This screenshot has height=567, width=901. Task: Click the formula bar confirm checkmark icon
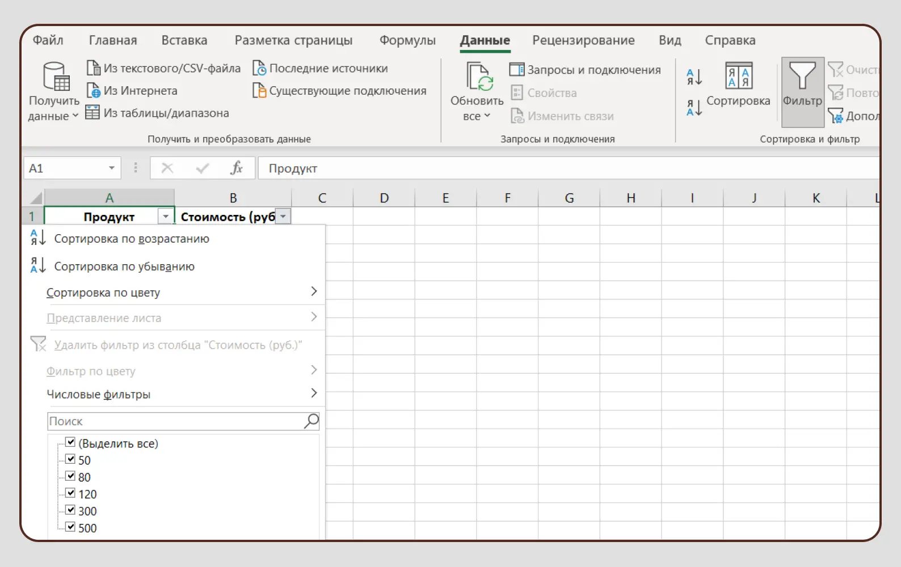pyautogui.click(x=202, y=168)
